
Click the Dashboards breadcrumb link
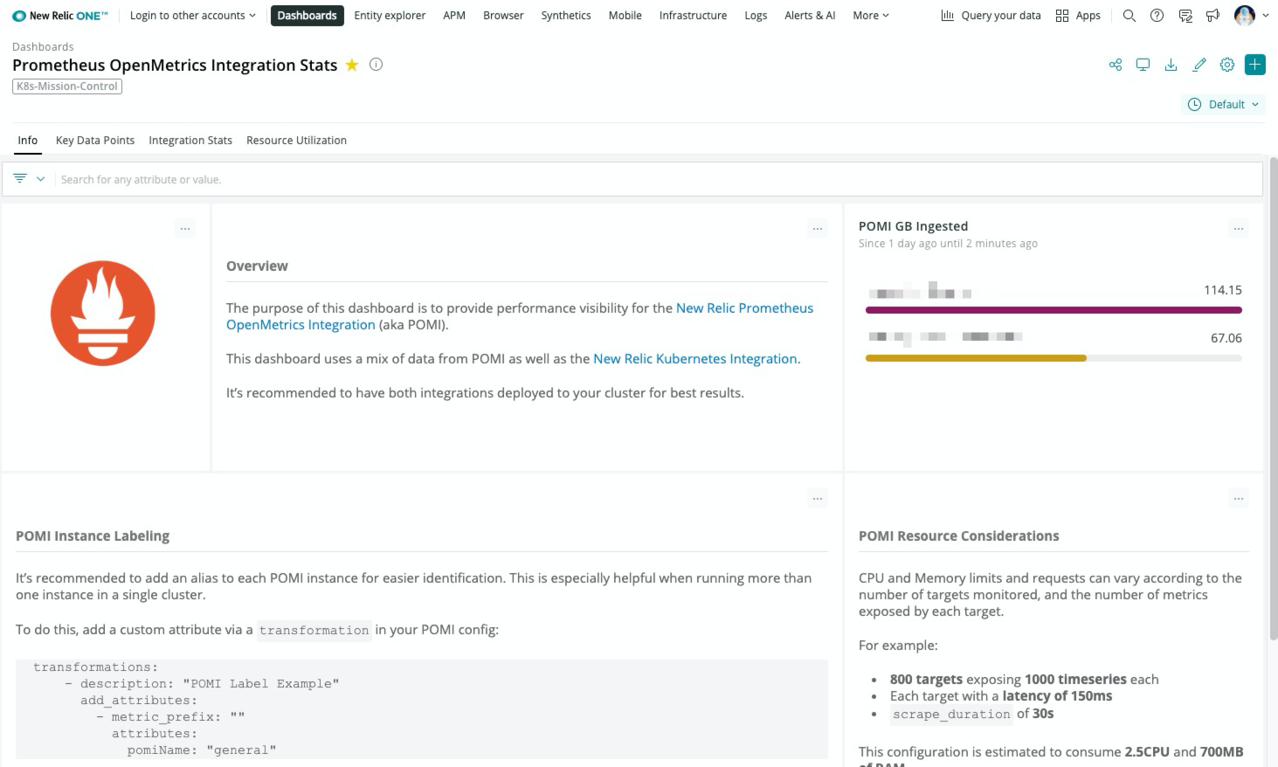click(x=43, y=46)
